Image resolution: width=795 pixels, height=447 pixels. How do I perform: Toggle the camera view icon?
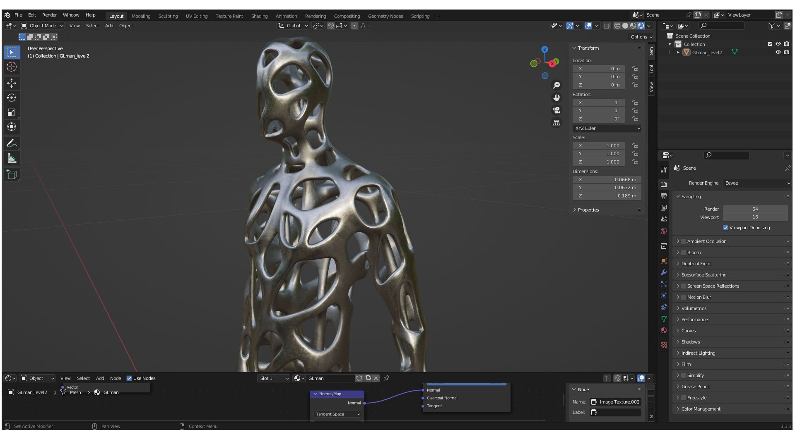point(556,110)
